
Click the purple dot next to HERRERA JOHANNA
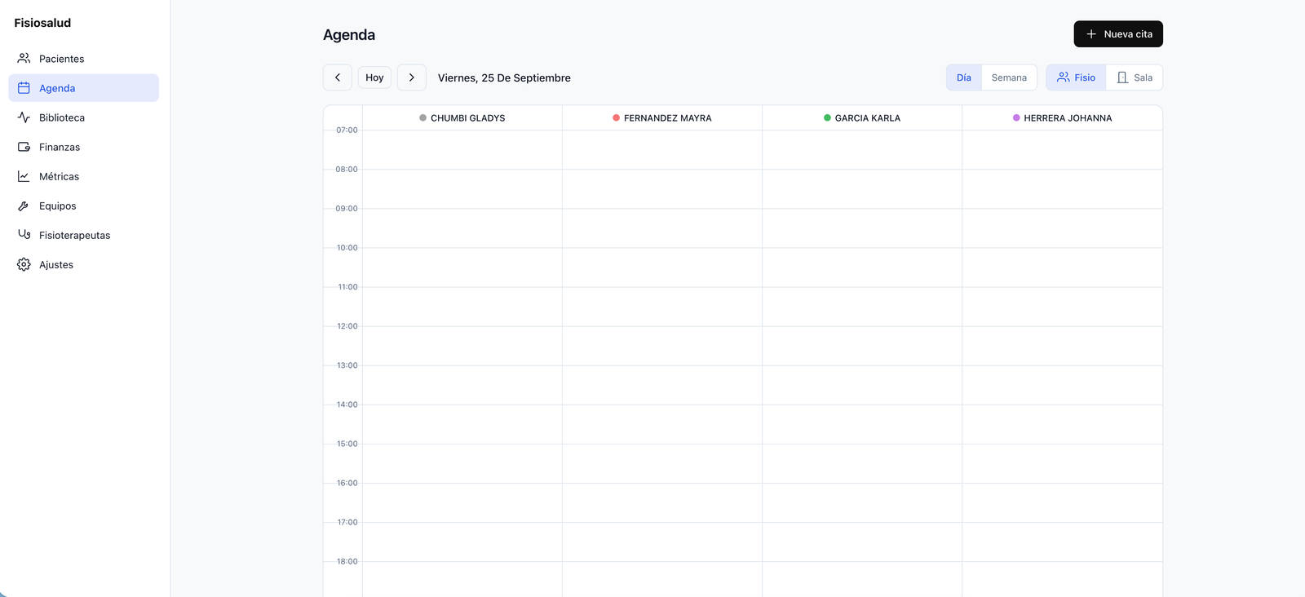click(1016, 117)
